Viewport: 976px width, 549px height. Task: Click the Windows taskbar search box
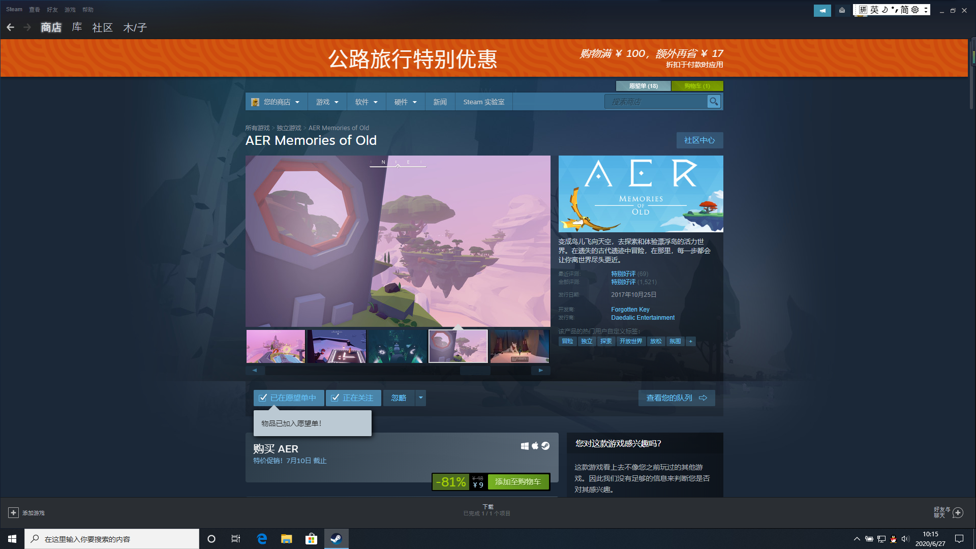112,539
